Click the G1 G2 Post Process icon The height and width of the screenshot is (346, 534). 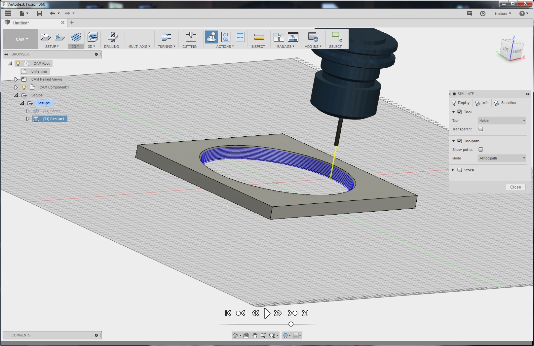[x=226, y=37]
